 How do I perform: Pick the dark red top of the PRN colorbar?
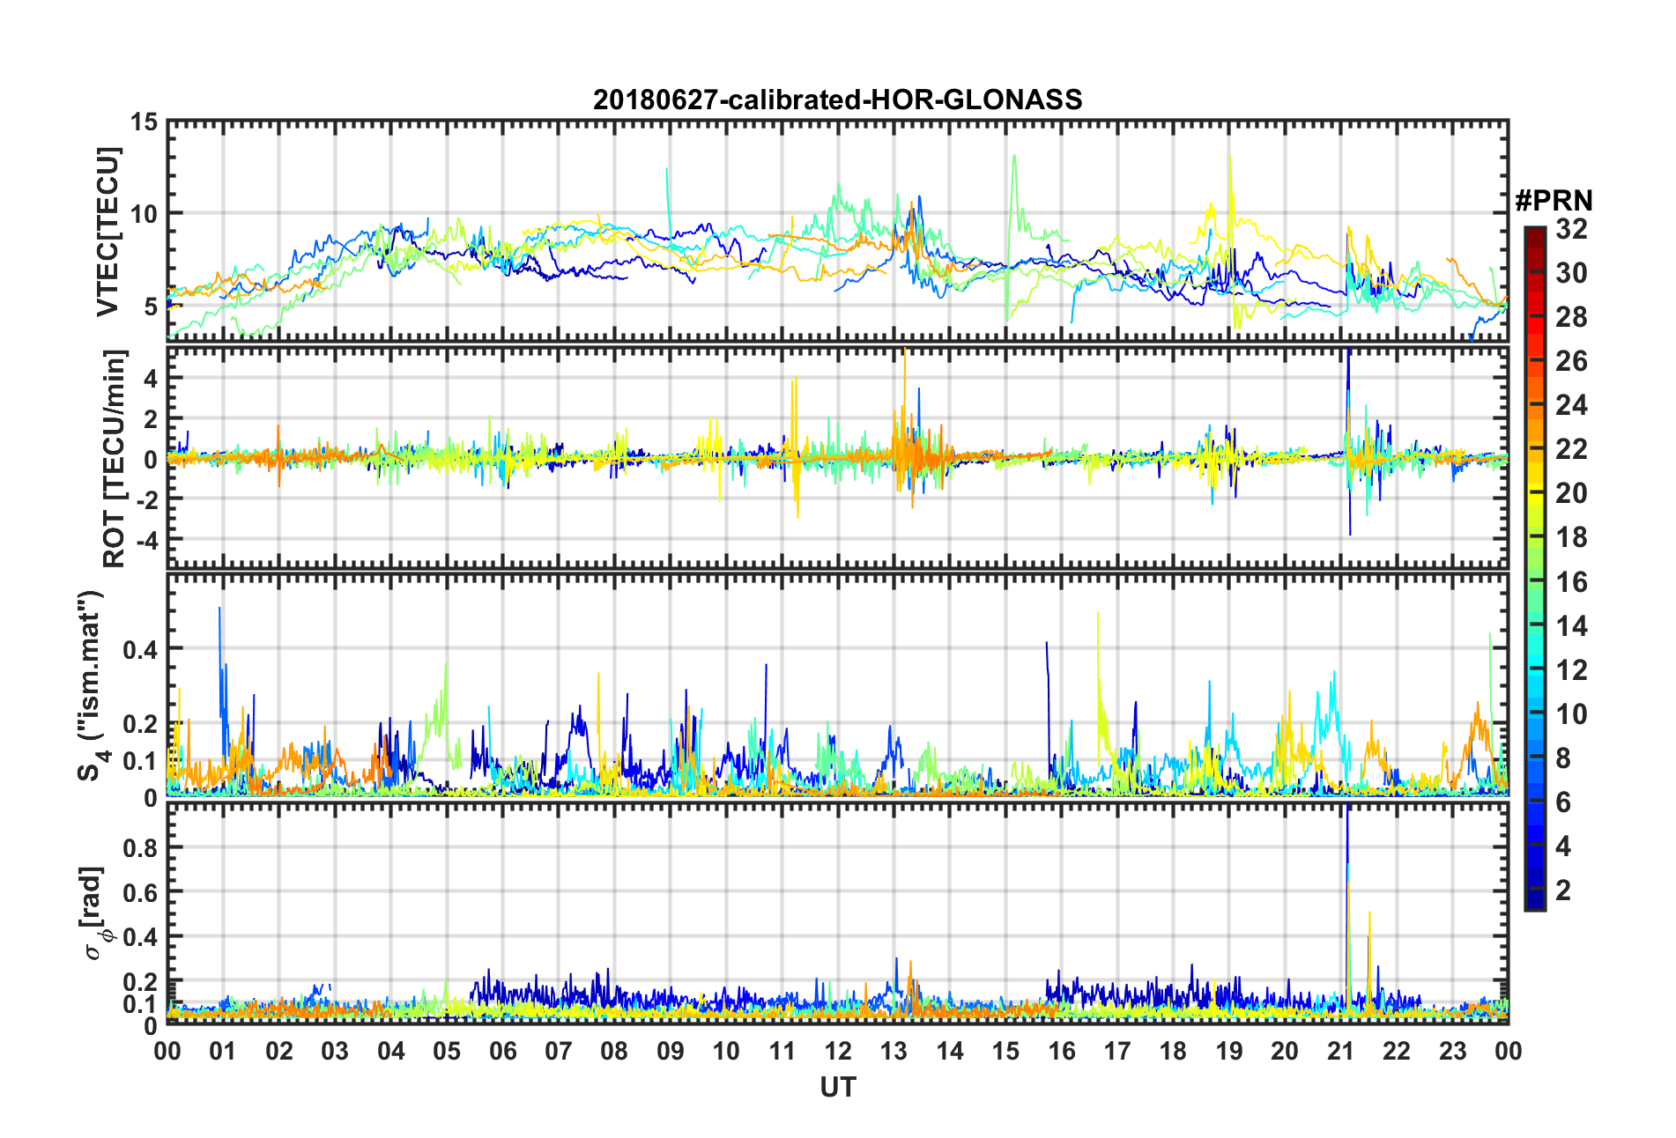point(1534,233)
